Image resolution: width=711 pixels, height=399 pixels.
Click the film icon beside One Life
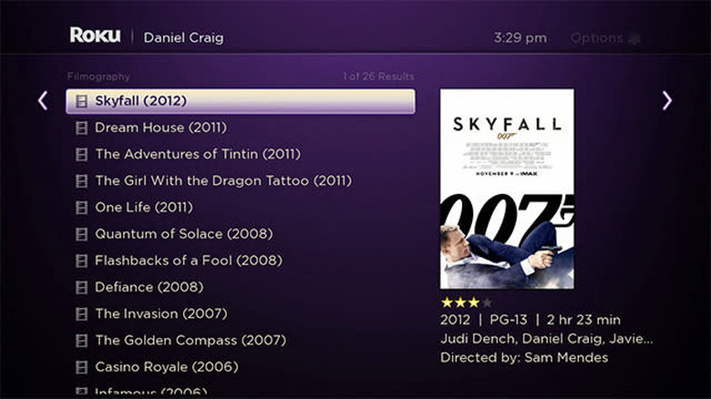point(81,208)
